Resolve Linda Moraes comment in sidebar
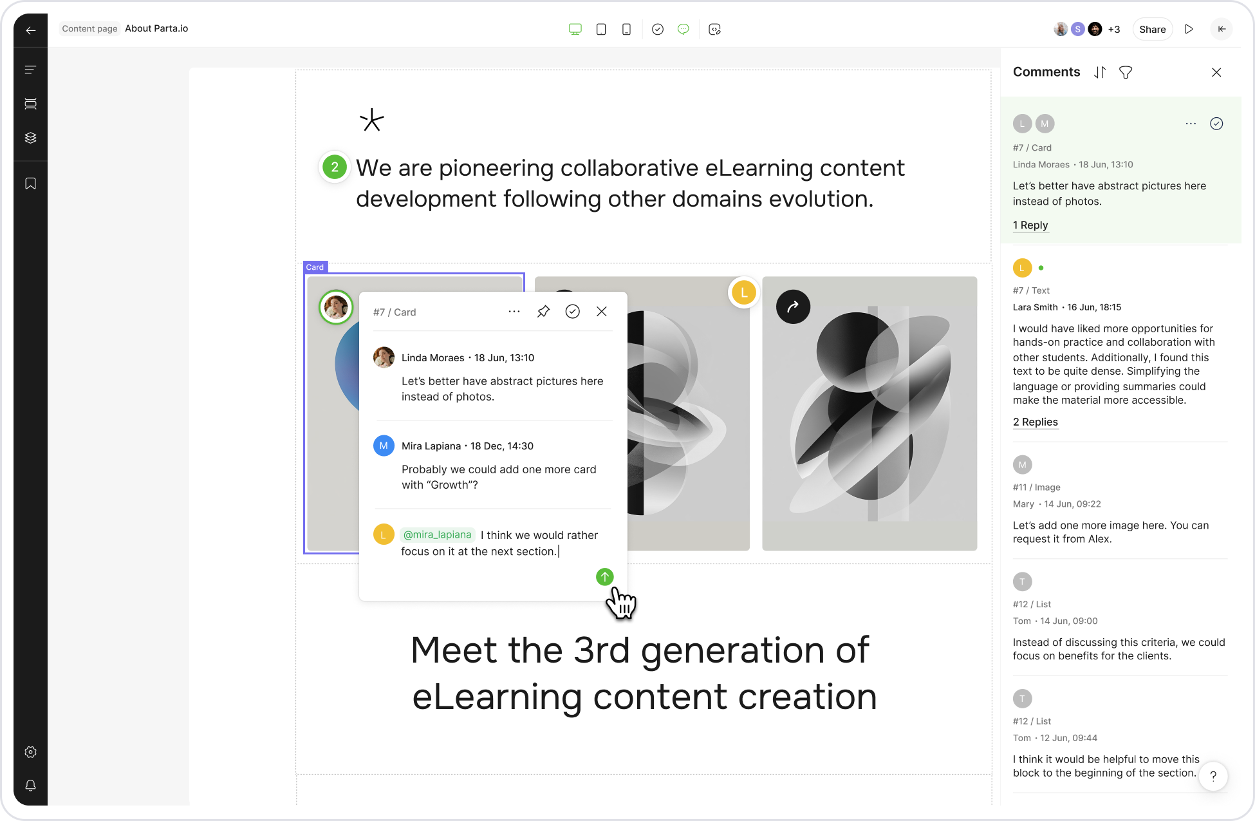The width and height of the screenshot is (1255, 821). click(1216, 124)
